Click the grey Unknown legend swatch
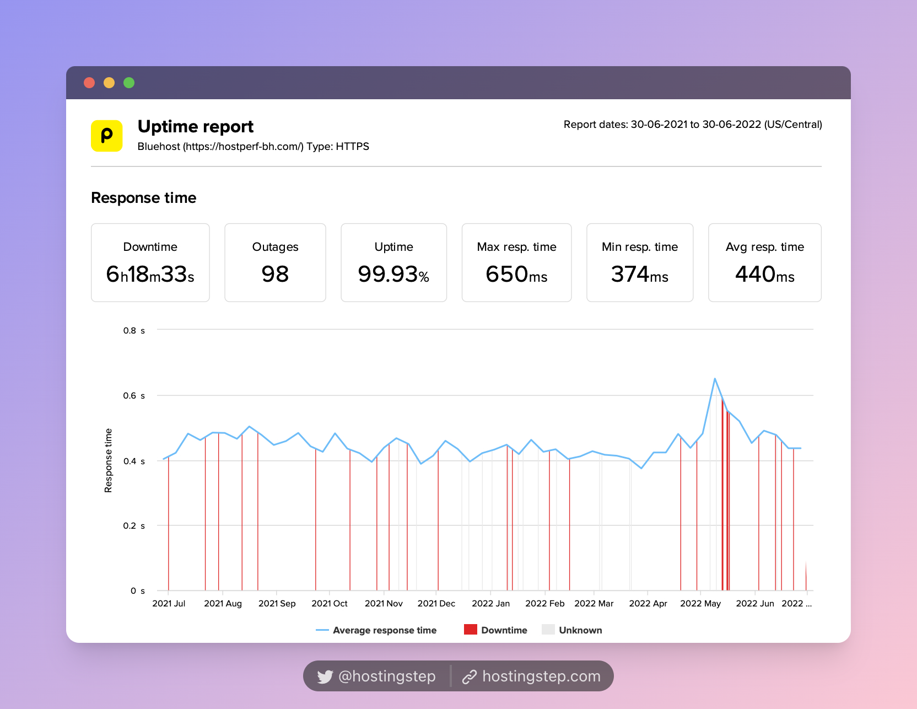The width and height of the screenshot is (917, 709). click(548, 630)
